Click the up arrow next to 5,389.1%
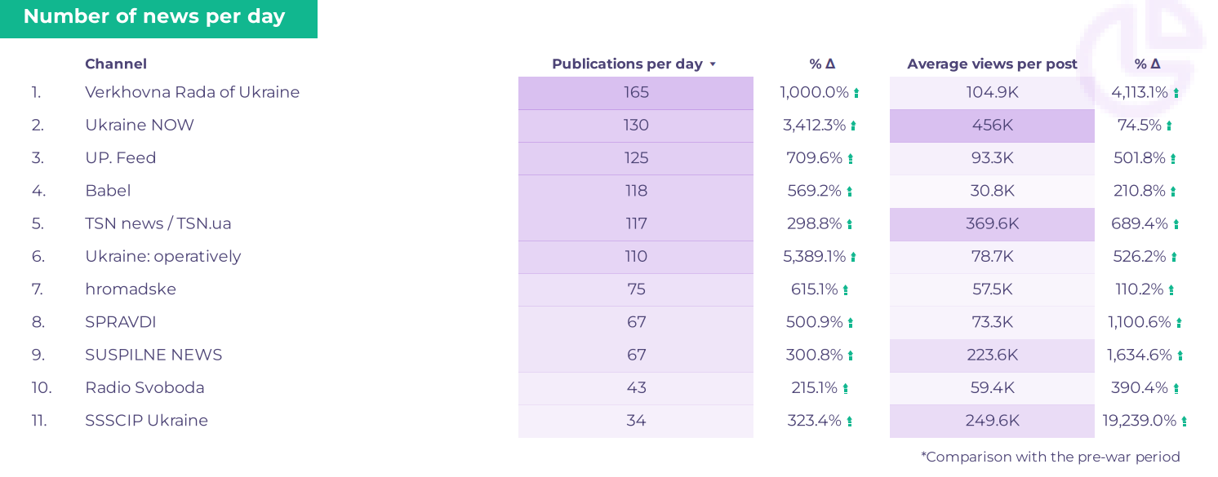 (853, 257)
